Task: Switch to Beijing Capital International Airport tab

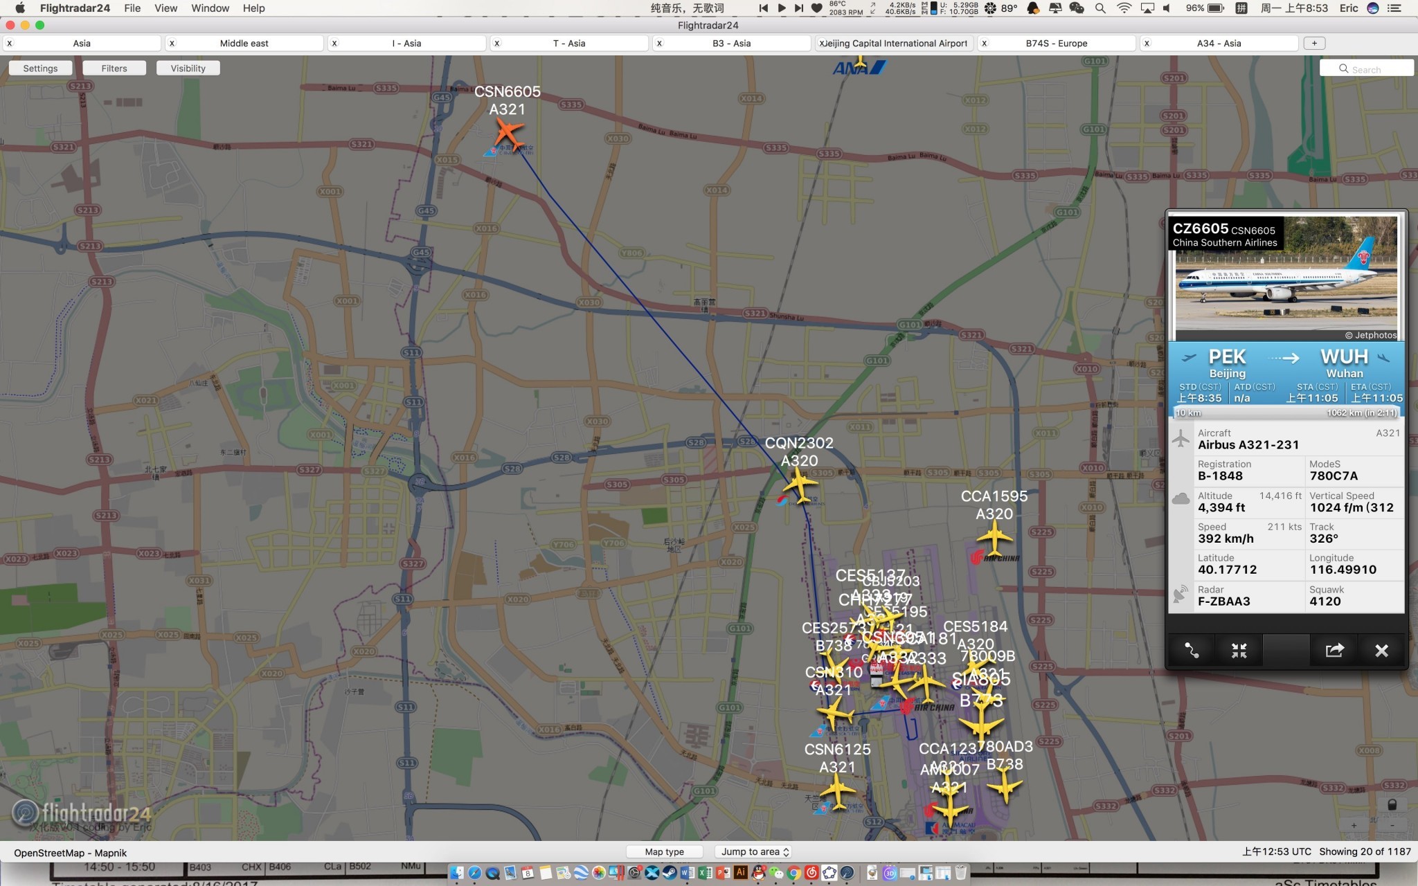Action: (x=895, y=43)
